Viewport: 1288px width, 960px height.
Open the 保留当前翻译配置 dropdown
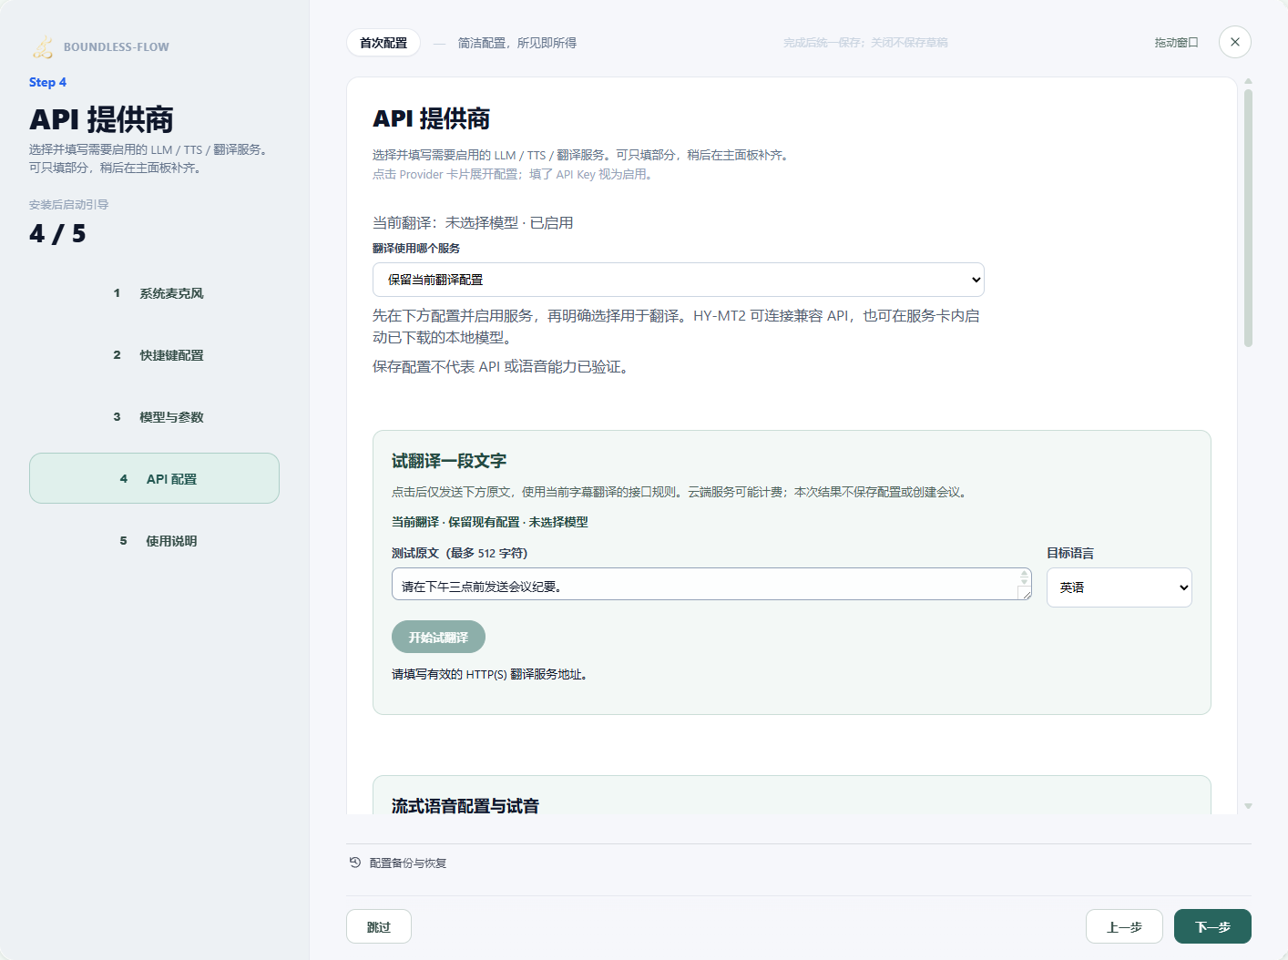click(x=679, y=280)
